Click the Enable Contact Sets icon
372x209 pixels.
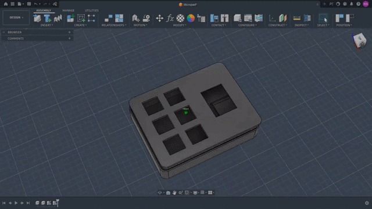pyautogui.click(x=214, y=18)
